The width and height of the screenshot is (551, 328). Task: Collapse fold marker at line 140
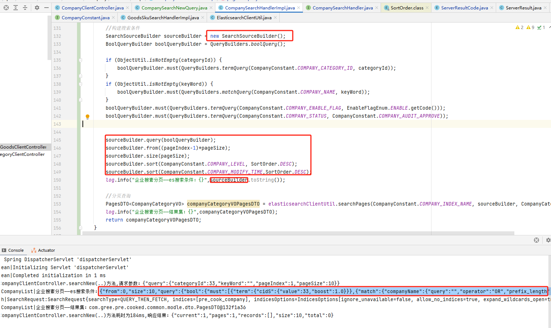coord(80,100)
